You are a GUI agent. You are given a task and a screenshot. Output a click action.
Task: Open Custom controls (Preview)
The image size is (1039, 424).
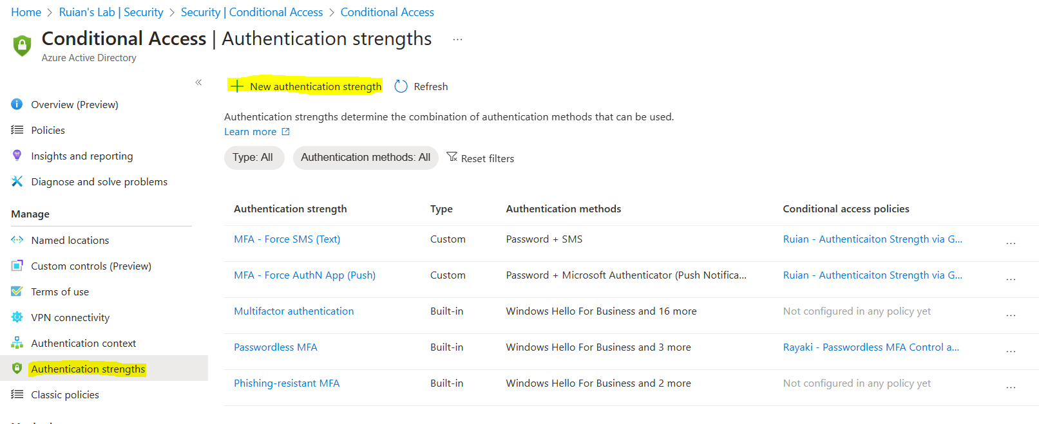[91, 266]
